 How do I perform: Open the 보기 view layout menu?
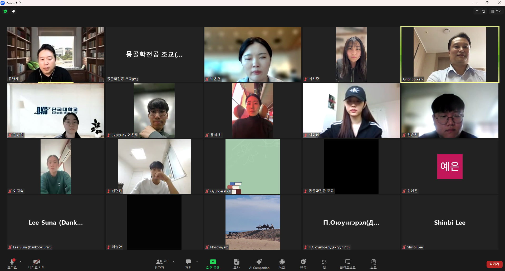[x=496, y=11]
